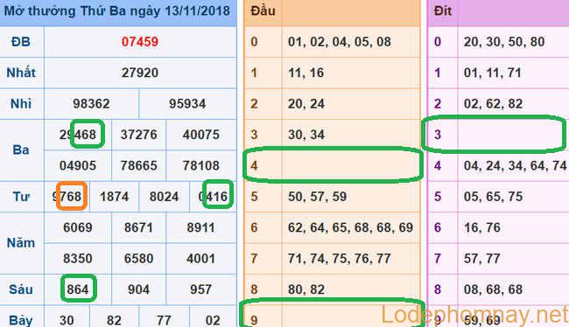
Task: Click the 'Đít' column header
Action: click(x=443, y=10)
